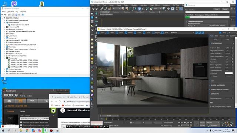Image resolution: width=237 pixels, height=133 pixels.
Task: Click the camera screenshot icon on Bandicam recording bar
Action: coord(100,127)
